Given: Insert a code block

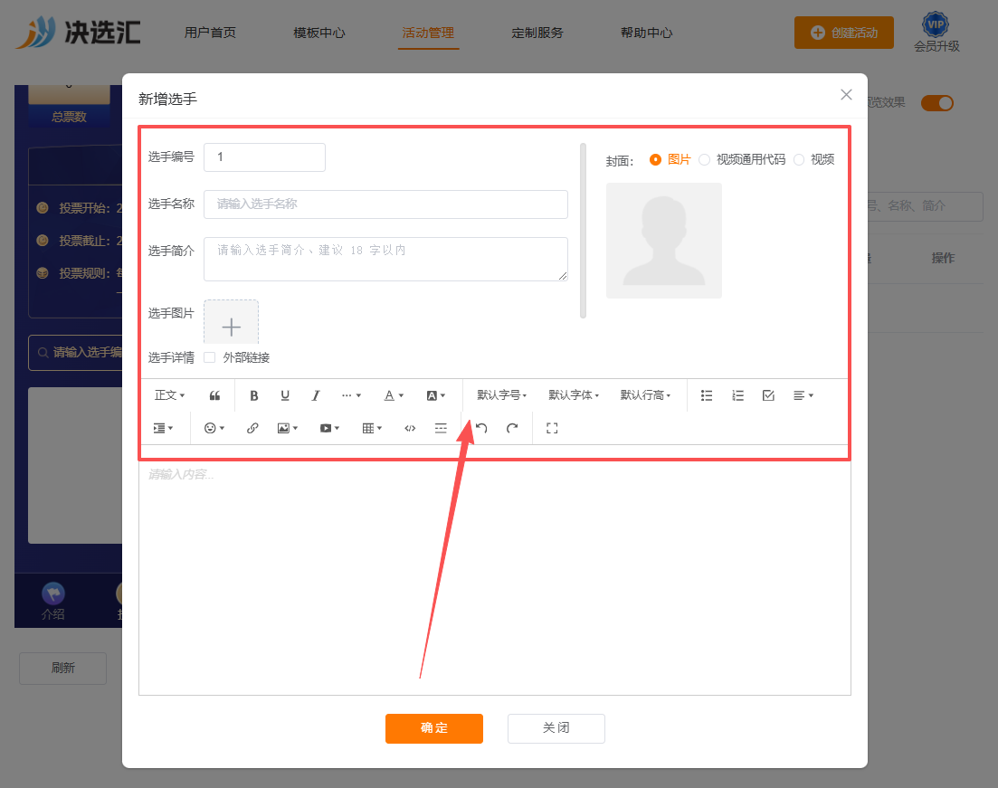Looking at the screenshot, I should tap(410, 428).
